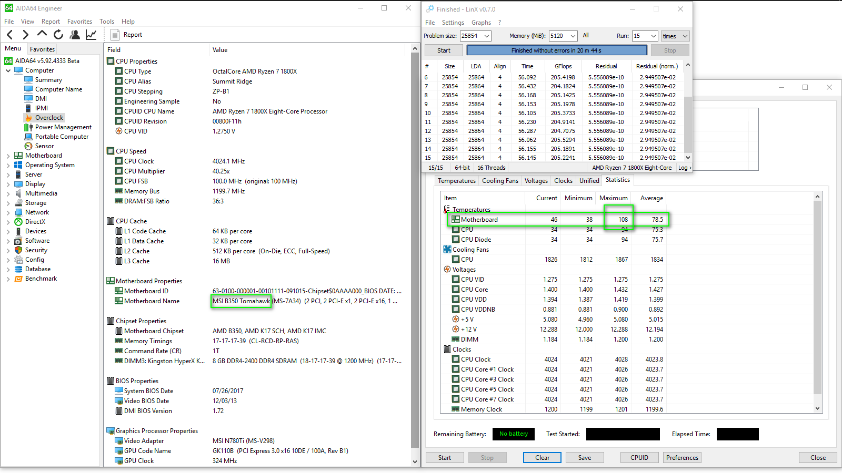Open the Favorites side panel tab

[x=42, y=49]
